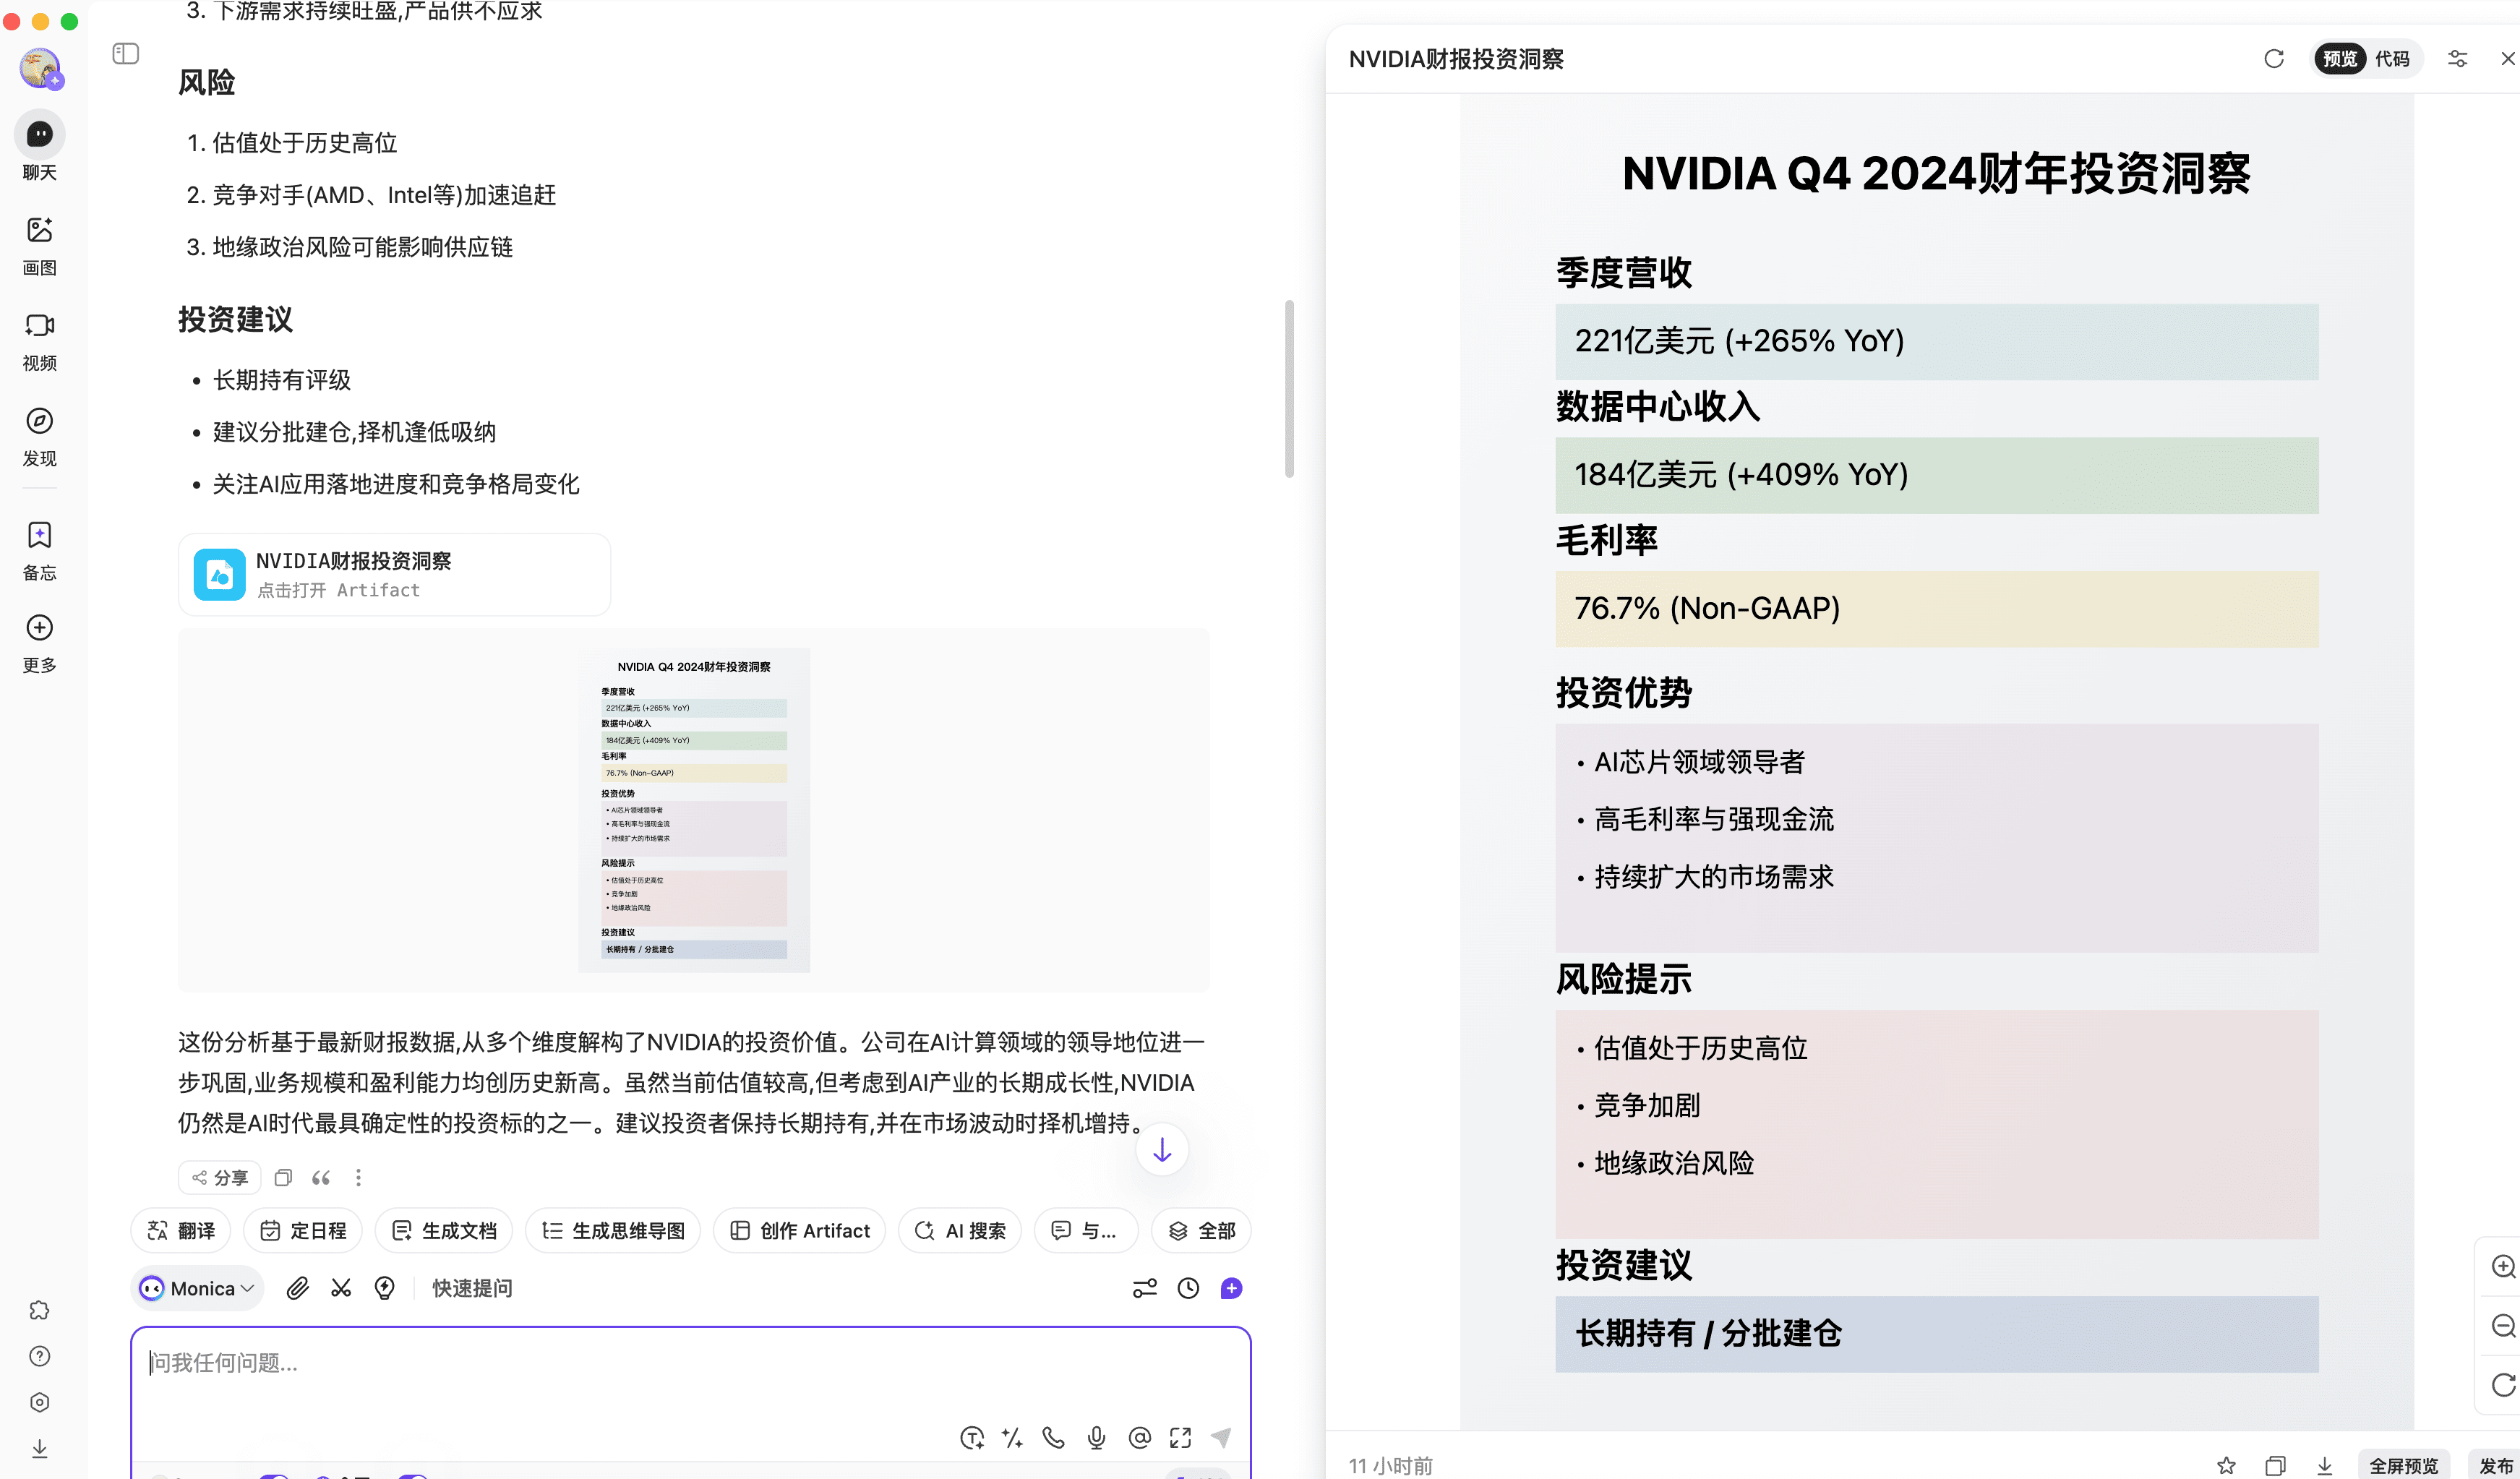Viewport: 2520px width, 1479px height.
Task: Click the truncated 与... chat chip
Action: tap(1086, 1231)
